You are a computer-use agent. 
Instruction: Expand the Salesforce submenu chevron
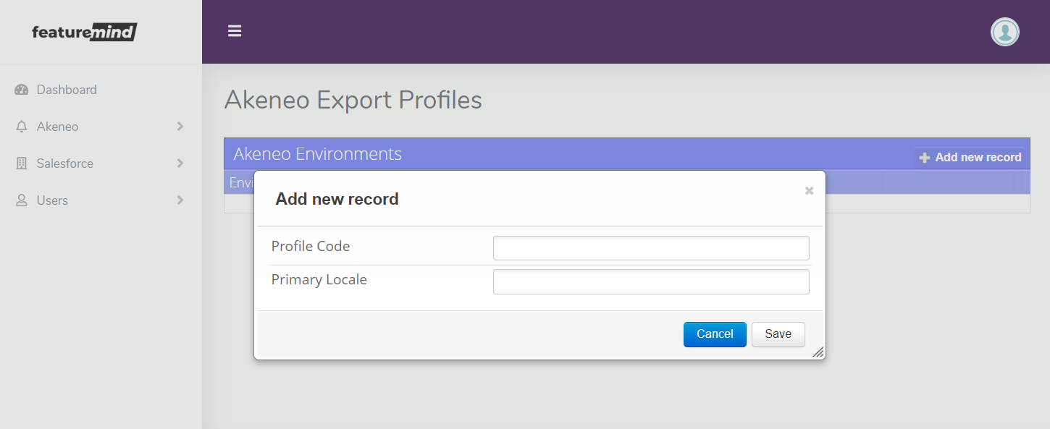180,163
